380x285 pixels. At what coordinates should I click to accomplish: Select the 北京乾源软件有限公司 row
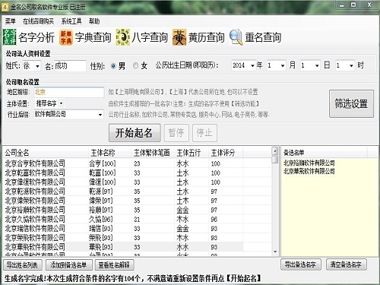pyautogui.click(x=137, y=192)
